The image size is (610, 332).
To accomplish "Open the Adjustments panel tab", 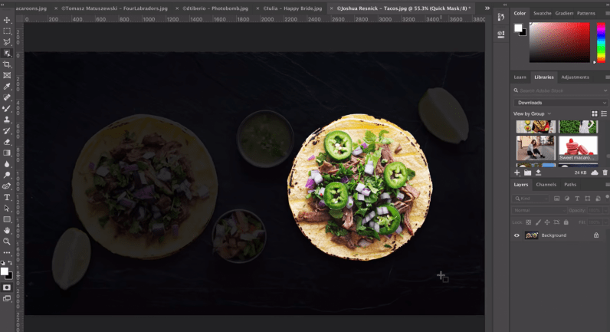I will (575, 77).
